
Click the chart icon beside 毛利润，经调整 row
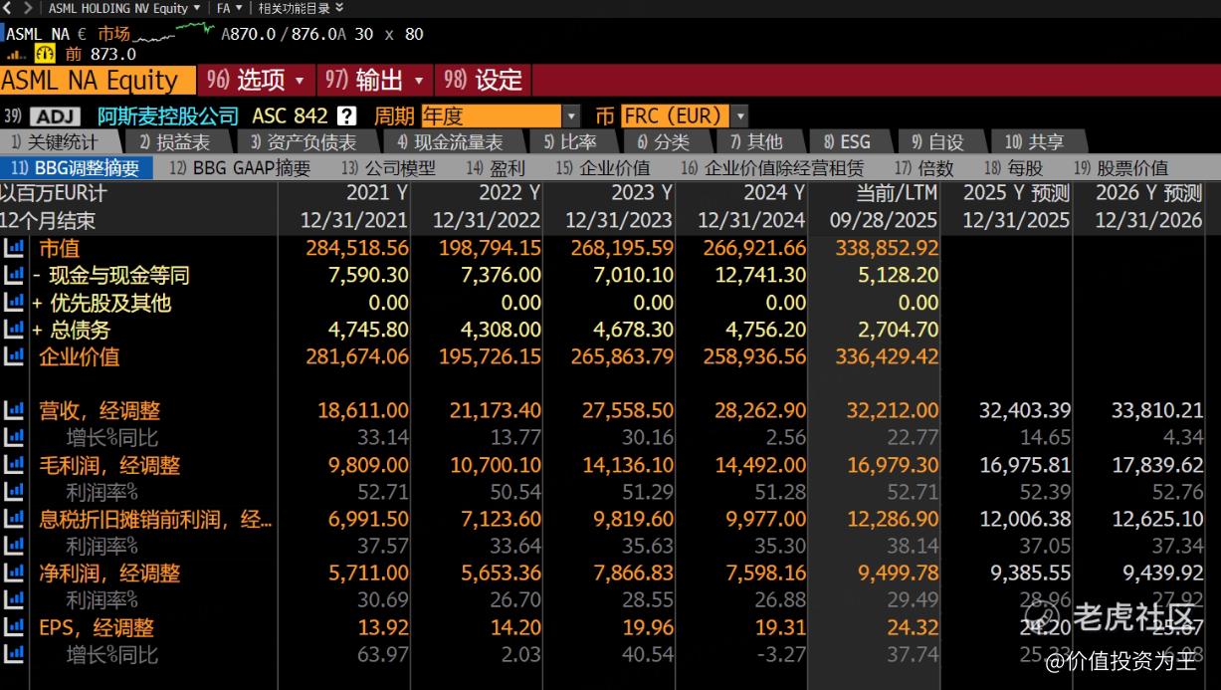[x=14, y=465]
